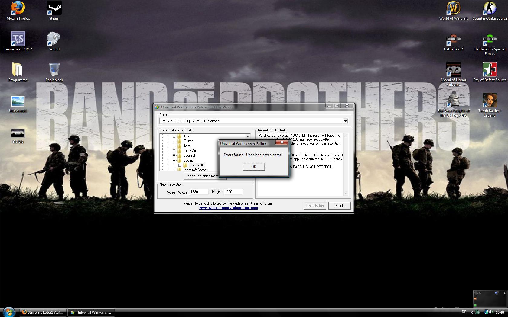Select the Papierkorb recycle bin icon

(x=54, y=70)
